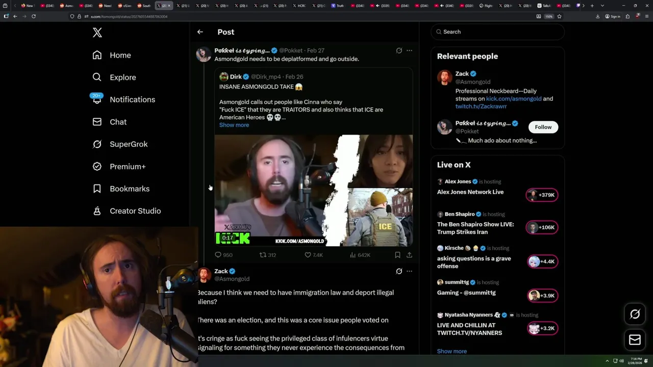Reset the 150% zoom indicator

click(x=549, y=16)
